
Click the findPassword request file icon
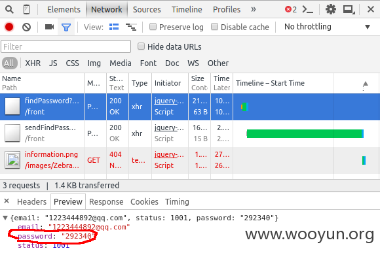[12, 107]
